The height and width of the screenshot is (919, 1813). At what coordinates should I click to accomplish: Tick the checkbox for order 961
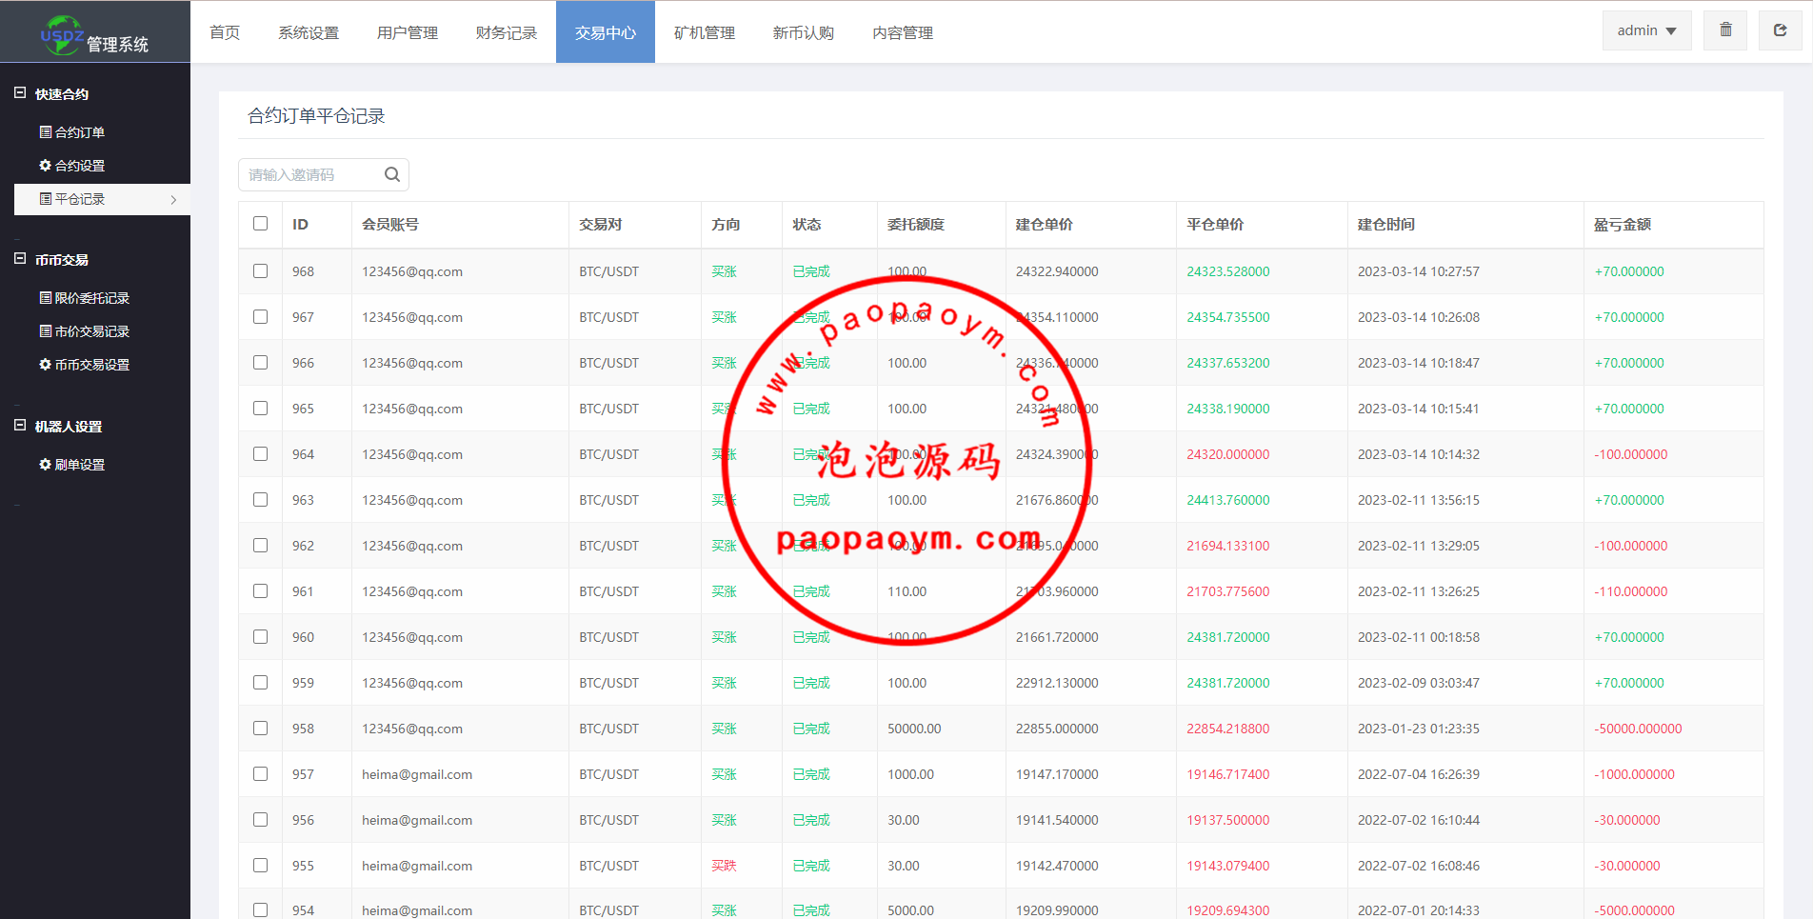click(260, 591)
